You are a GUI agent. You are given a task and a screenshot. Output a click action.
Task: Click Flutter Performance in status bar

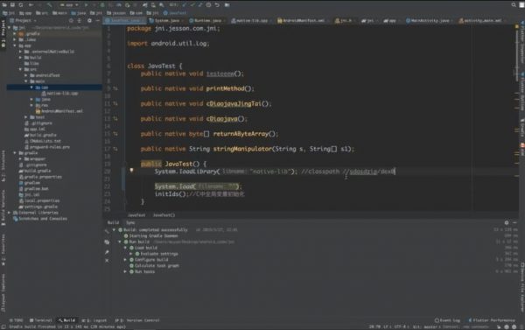click(x=492, y=320)
